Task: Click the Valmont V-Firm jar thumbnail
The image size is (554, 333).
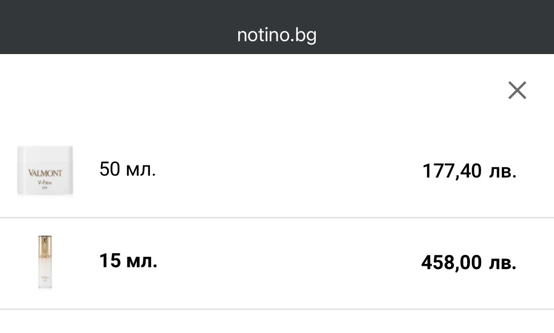Action: tap(45, 171)
